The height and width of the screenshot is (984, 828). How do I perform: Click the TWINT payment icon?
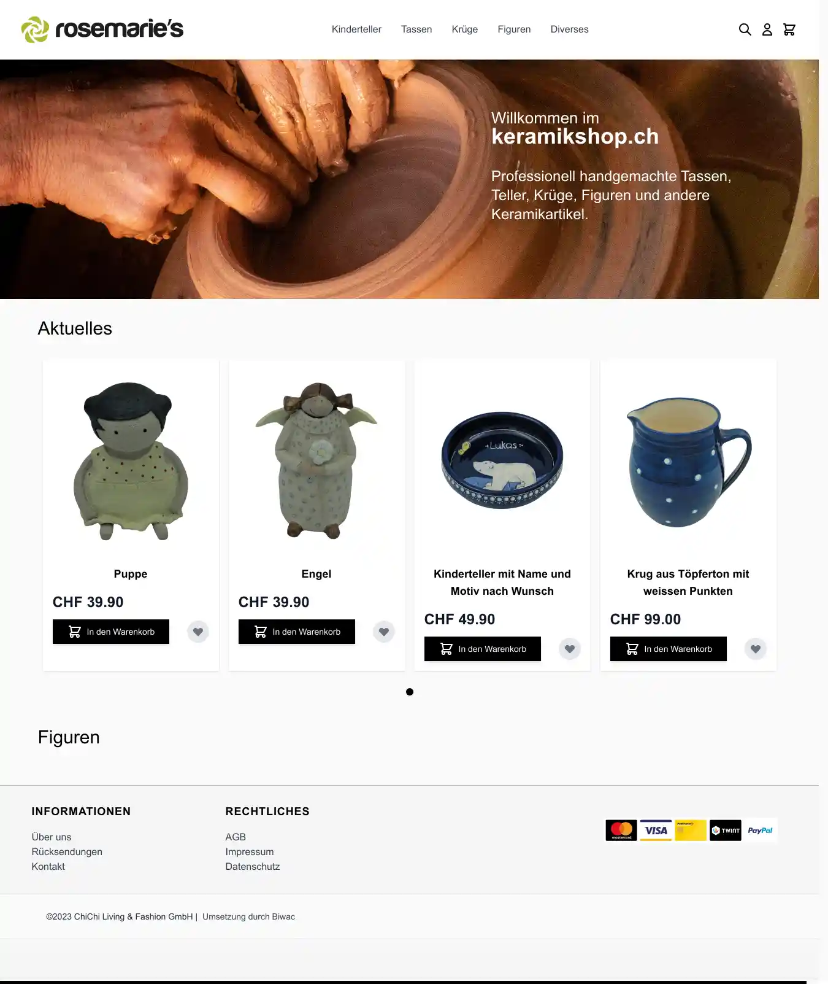click(x=726, y=831)
